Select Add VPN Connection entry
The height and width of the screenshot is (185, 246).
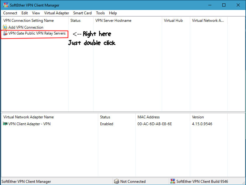click(x=26, y=27)
